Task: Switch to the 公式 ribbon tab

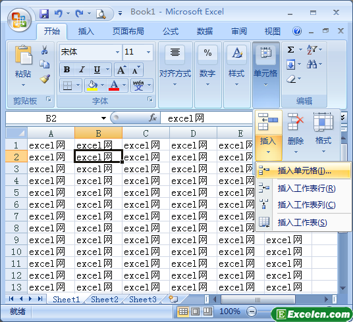Action: [171, 32]
